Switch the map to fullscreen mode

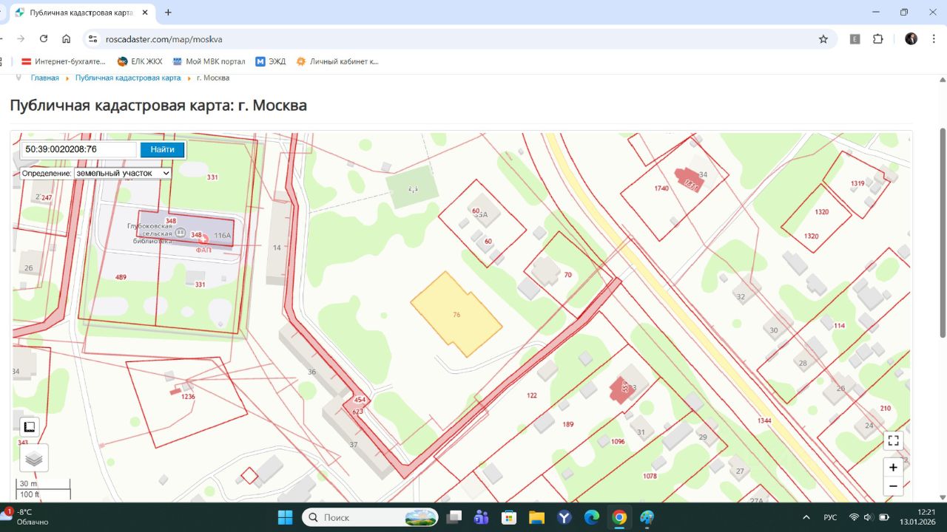pyautogui.click(x=893, y=441)
